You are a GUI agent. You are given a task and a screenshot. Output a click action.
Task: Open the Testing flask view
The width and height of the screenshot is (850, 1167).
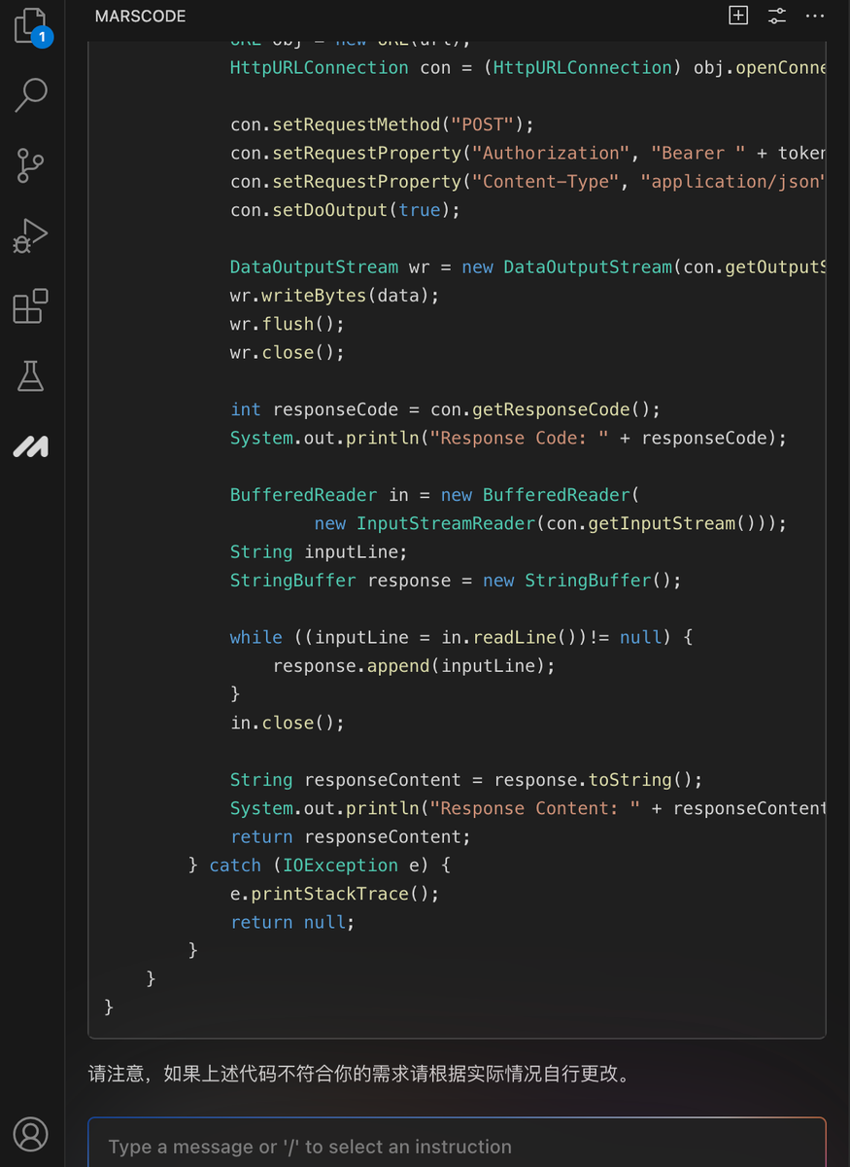click(31, 376)
